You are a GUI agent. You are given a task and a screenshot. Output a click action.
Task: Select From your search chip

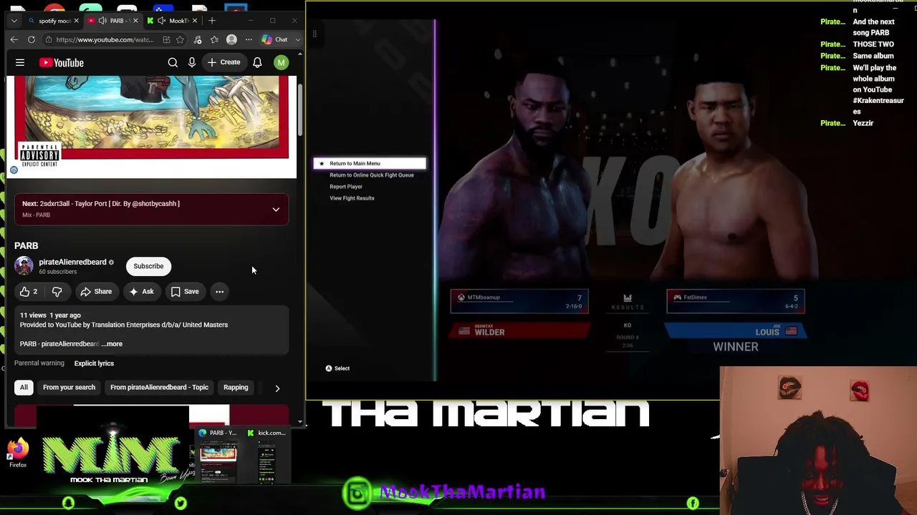(x=69, y=388)
